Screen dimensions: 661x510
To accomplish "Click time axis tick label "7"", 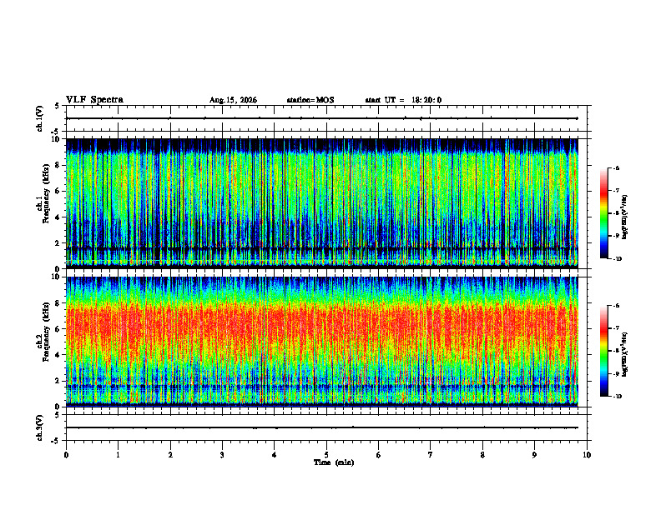I will pyautogui.click(x=431, y=455).
